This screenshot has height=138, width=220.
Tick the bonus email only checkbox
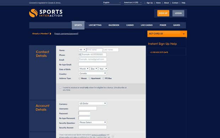[x=60, y=88]
